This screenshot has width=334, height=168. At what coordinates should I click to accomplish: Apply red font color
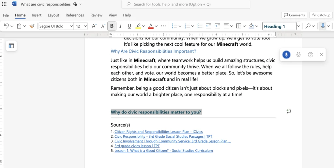(x=151, y=26)
